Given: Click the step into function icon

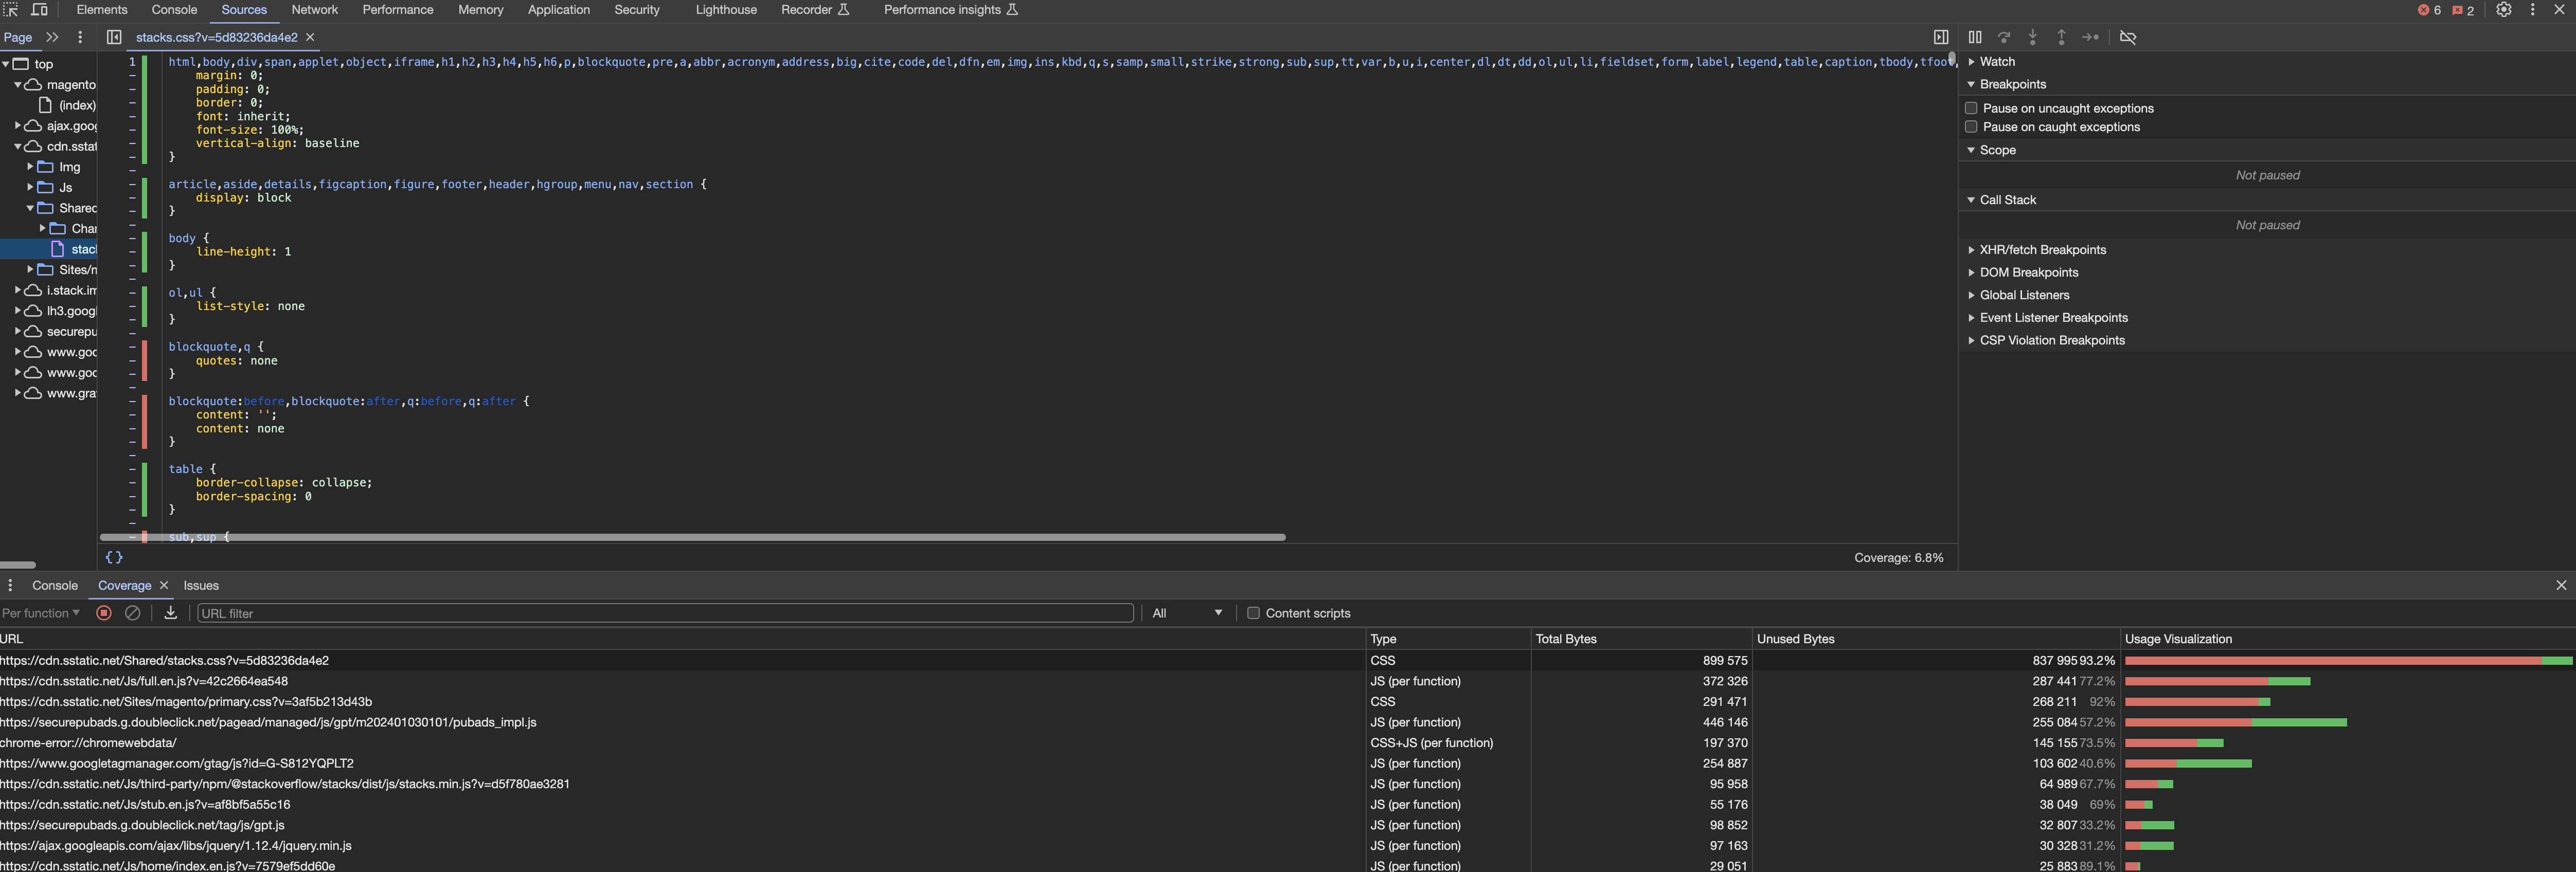Looking at the screenshot, I should (x=2033, y=37).
